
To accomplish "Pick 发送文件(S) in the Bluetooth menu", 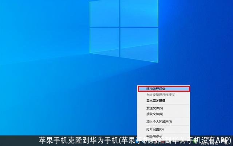I will point(163,108).
